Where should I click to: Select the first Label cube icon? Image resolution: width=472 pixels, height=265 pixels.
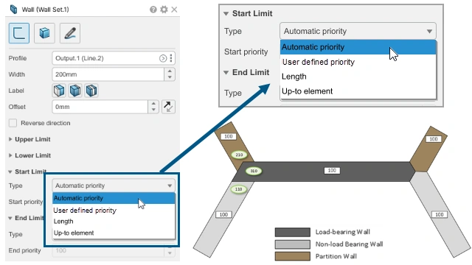[59, 91]
